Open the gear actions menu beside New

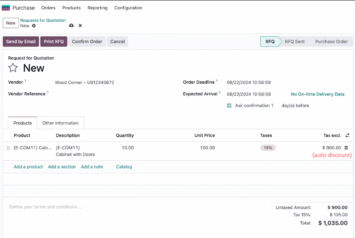pos(34,26)
